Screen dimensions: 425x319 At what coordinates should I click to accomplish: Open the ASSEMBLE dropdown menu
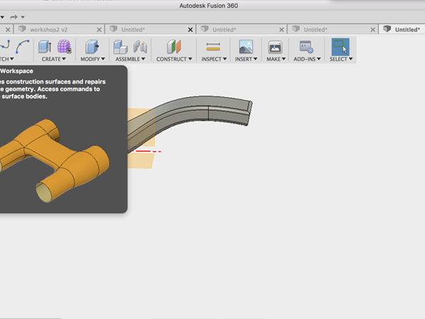tap(130, 59)
